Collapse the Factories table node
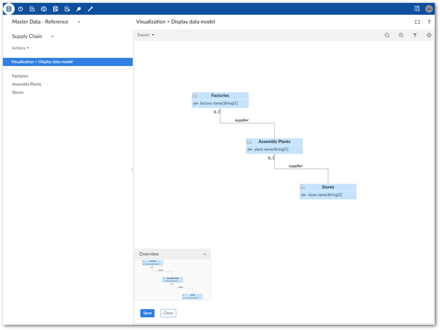The width and height of the screenshot is (440, 330). [x=195, y=96]
